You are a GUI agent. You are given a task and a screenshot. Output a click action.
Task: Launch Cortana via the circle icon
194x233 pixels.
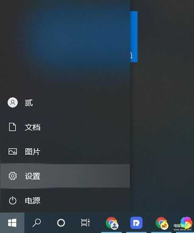61,223
